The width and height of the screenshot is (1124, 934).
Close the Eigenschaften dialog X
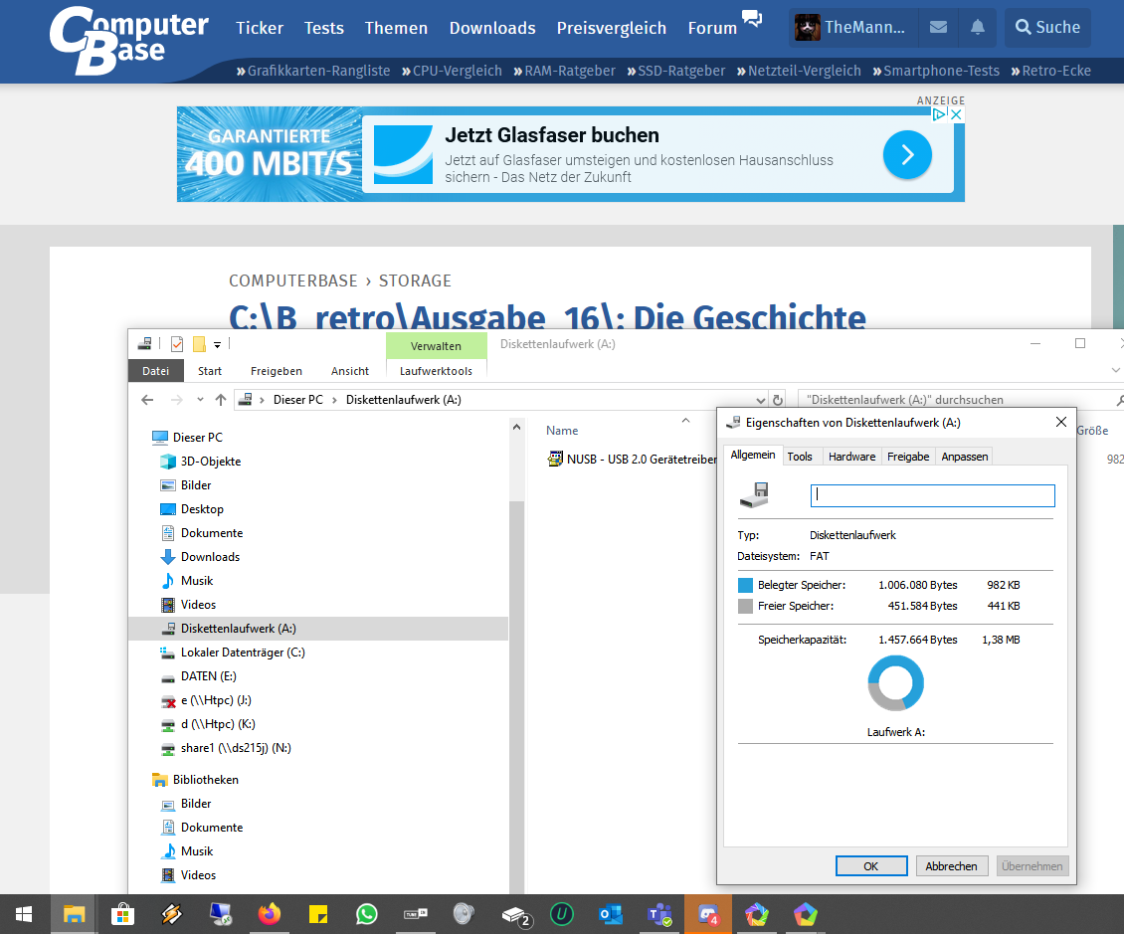[1061, 422]
